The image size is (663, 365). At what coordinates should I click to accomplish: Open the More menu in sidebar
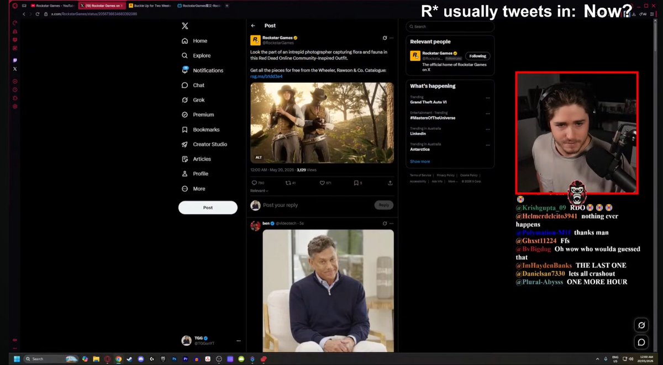(193, 189)
